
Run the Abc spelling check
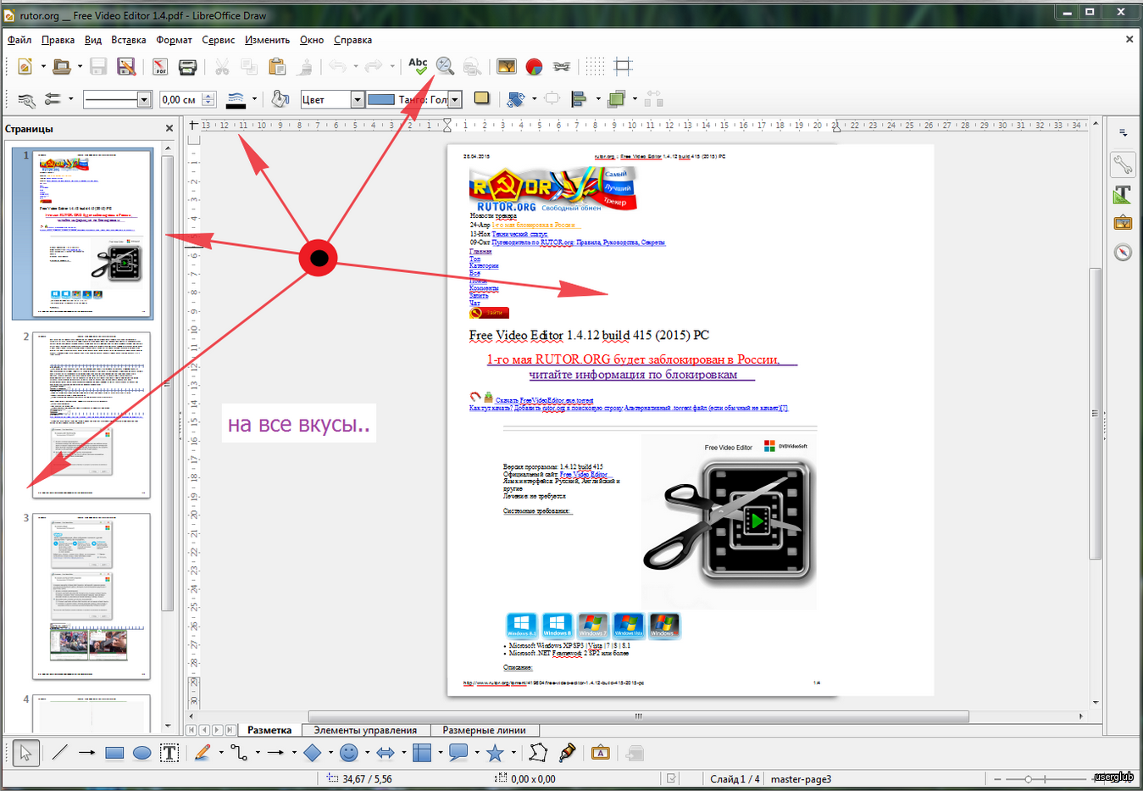(418, 66)
